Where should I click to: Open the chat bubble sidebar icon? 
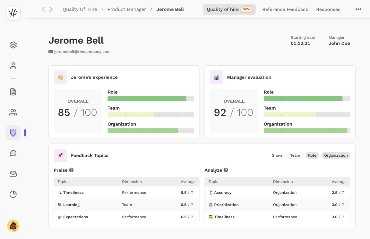click(x=13, y=153)
